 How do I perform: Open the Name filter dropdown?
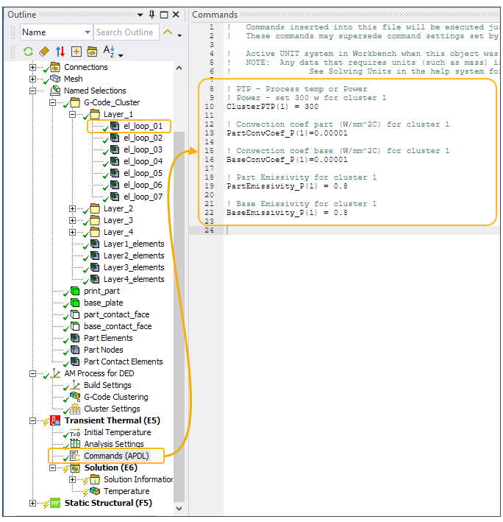[x=87, y=32]
